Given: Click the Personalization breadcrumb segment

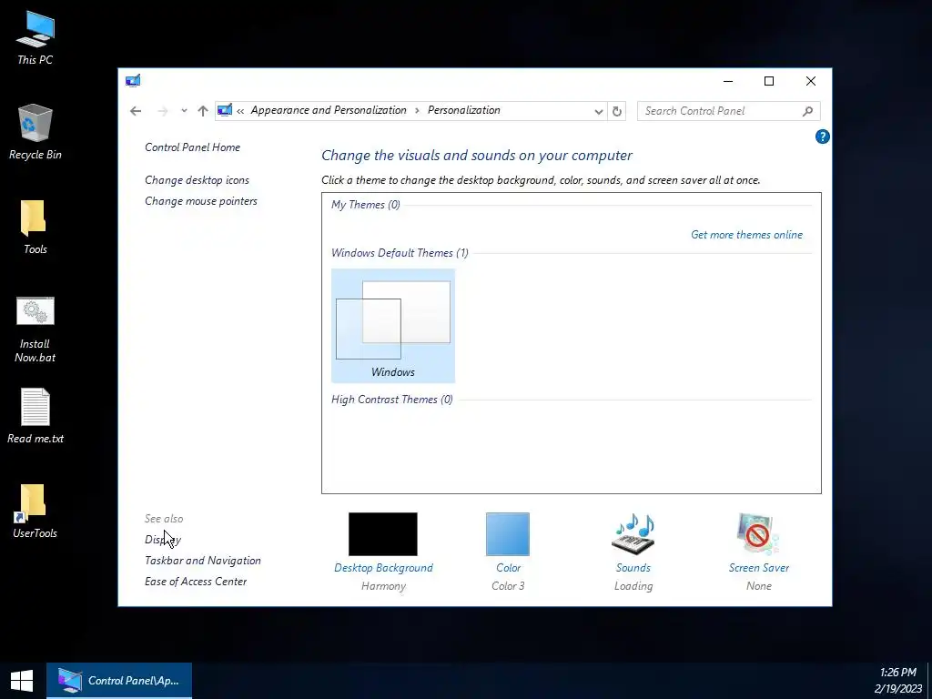Looking at the screenshot, I should pyautogui.click(x=463, y=110).
